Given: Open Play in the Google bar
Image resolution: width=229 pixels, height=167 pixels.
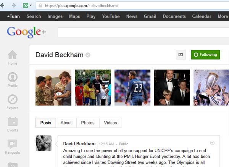Looking at the screenshot, I should tap(91, 16).
